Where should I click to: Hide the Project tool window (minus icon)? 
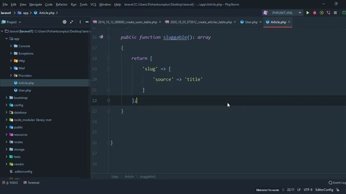tap(87, 22)
